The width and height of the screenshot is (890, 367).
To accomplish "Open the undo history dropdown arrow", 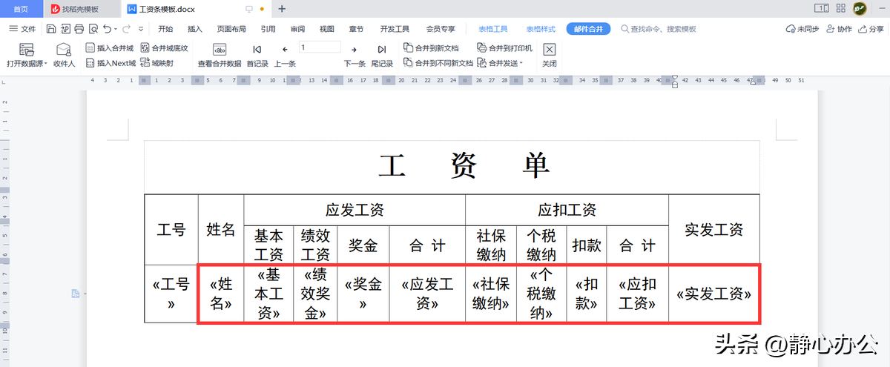I will (116, 29).
